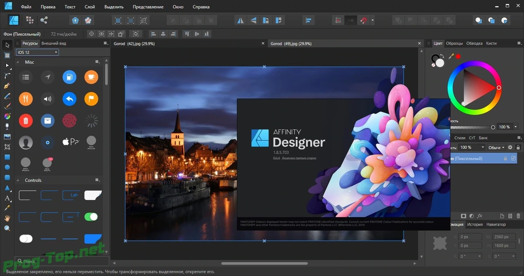
Task: Switch to Образцы tab
Action: pyautogui.click(x=454, y=43)
